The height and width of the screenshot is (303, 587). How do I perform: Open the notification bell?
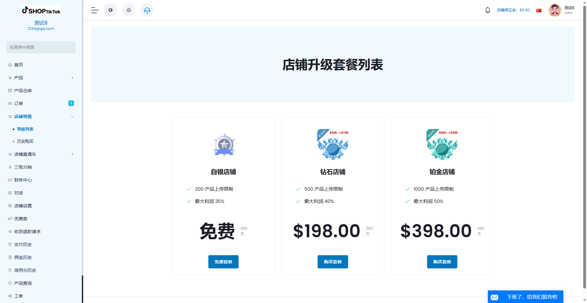[x=488, y=10]
